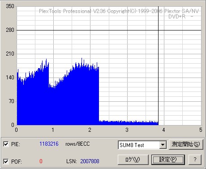Click the x-axis label 4
The image size is (206, 169).
coord(163,130)
